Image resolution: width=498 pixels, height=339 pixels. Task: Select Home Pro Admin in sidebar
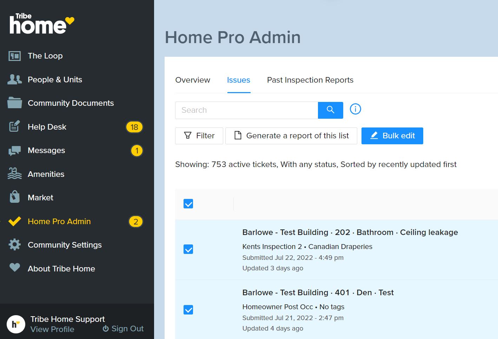(59, 221)
